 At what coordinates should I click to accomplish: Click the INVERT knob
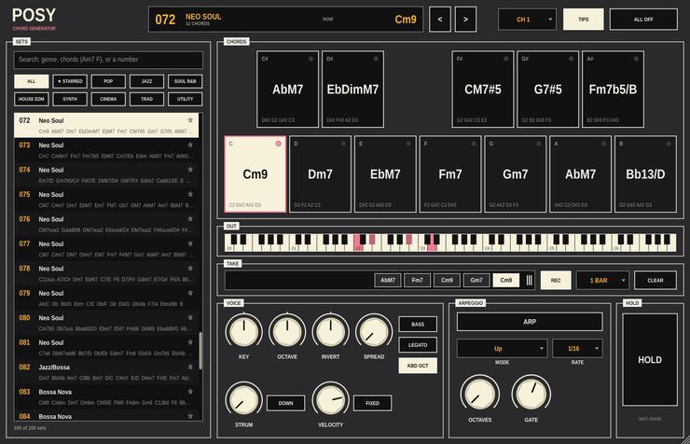pyautogui.click(x=330, y=331)
